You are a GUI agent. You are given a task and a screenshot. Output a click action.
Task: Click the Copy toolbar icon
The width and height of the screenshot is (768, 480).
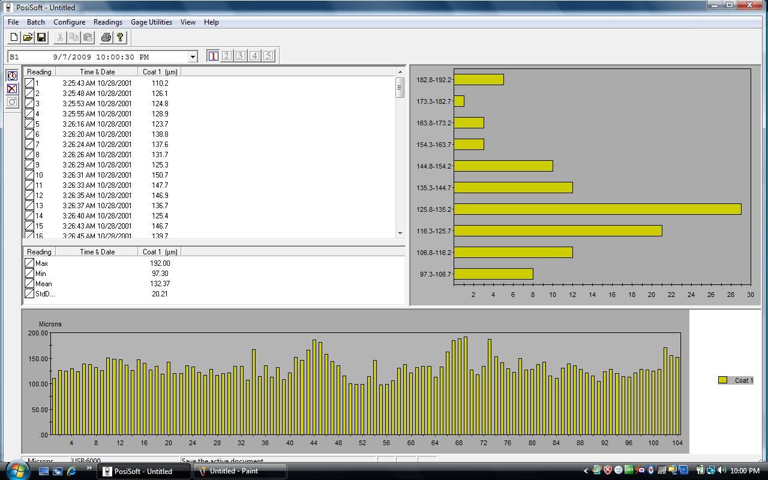point(74,37)
